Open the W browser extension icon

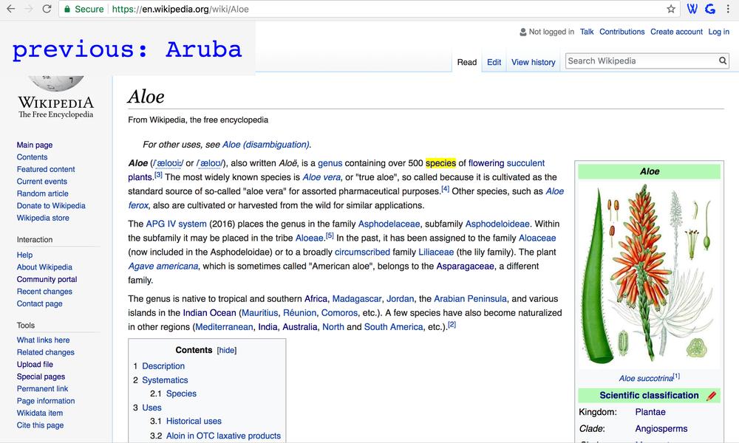point(692,9)
